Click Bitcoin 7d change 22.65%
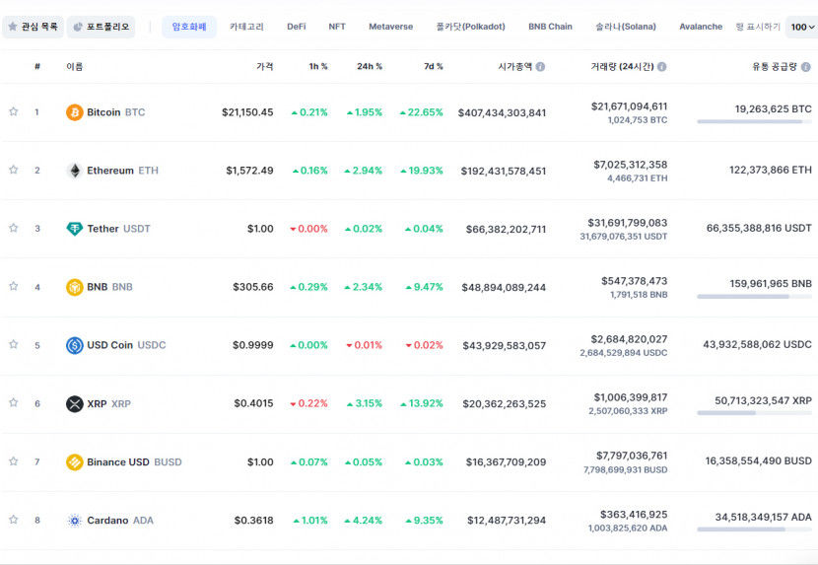818x565 pixels. [x=421, y=112]
